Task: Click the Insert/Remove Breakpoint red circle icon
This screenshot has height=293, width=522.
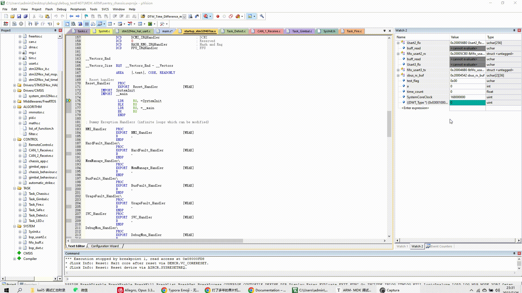Action: coord(217,16)
